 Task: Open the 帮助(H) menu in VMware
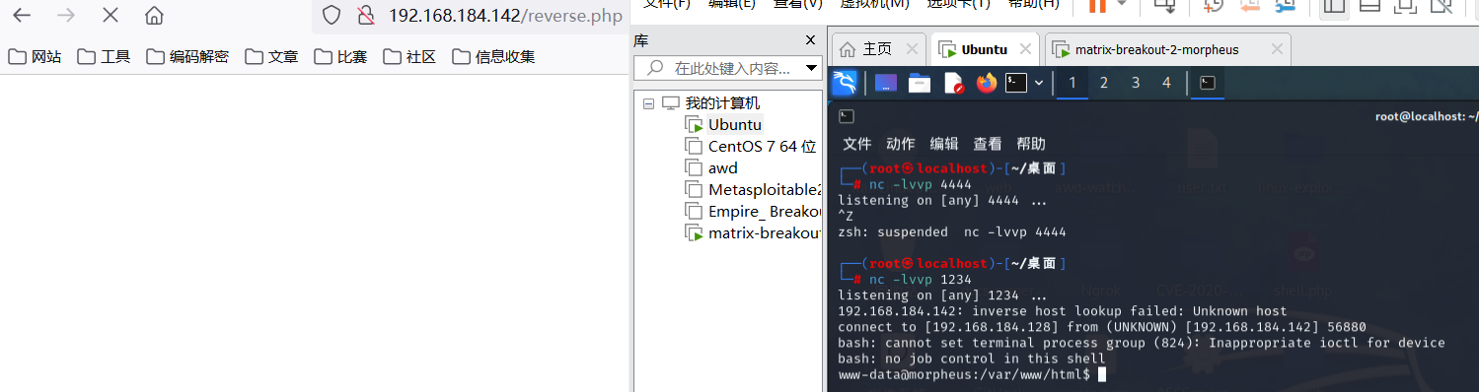tap(1034, 5)
